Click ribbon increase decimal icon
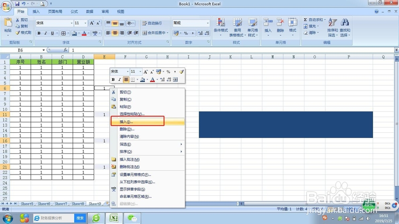 [200, 33]
